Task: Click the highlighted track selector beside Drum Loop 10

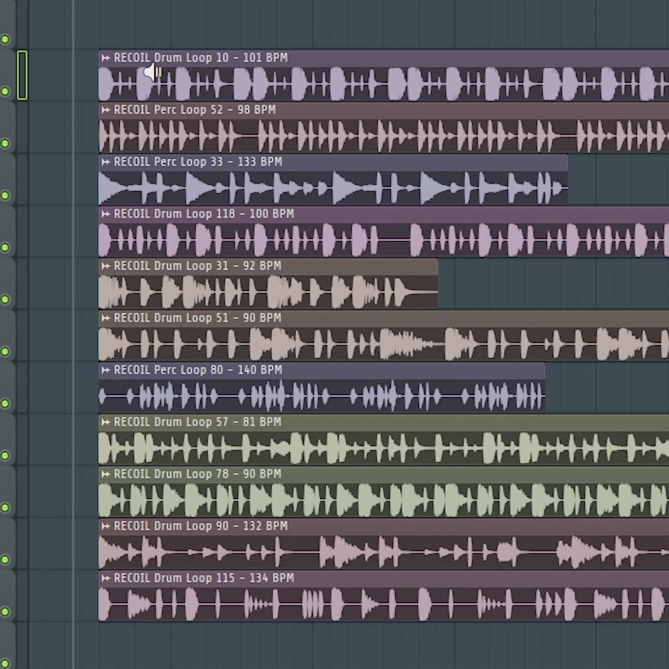Action: click(x=22, y=75)
